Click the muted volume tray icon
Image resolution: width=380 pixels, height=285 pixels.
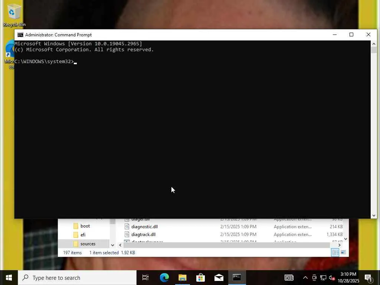(x=332, y=278)
